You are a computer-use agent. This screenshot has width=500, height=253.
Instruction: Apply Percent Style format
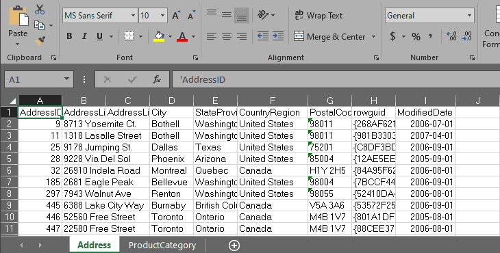click(416, 37)
